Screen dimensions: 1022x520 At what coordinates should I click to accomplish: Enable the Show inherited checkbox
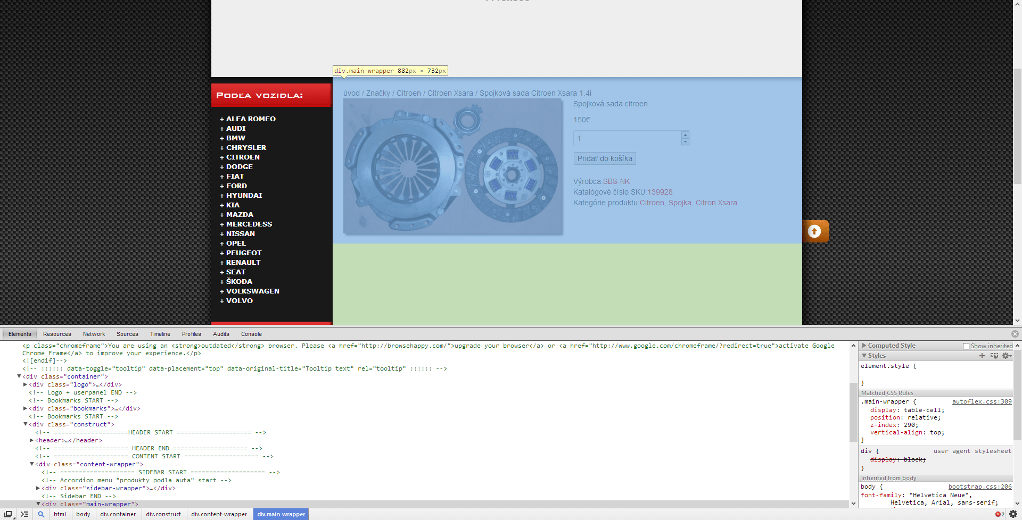pos(966,346)
